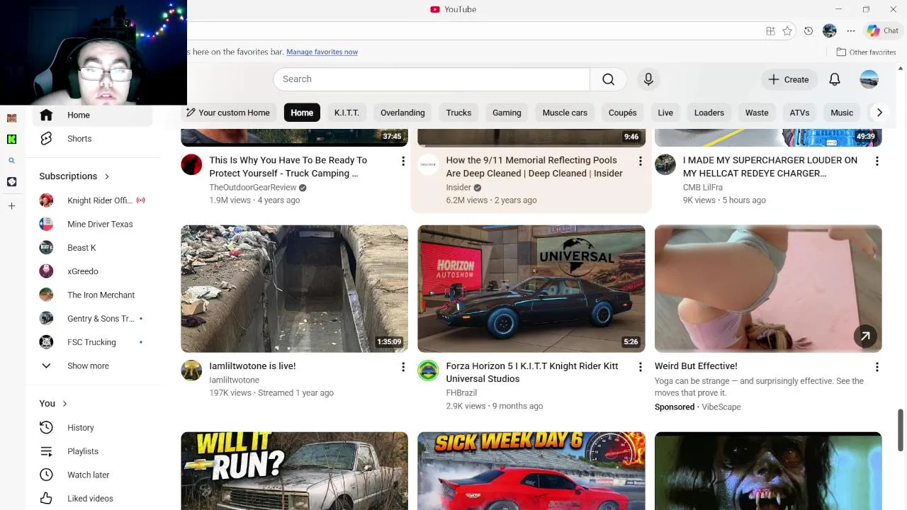The height and width of the screenshot is (510, 907).
Task: Select the Gaming category chip
Action: 507,113
